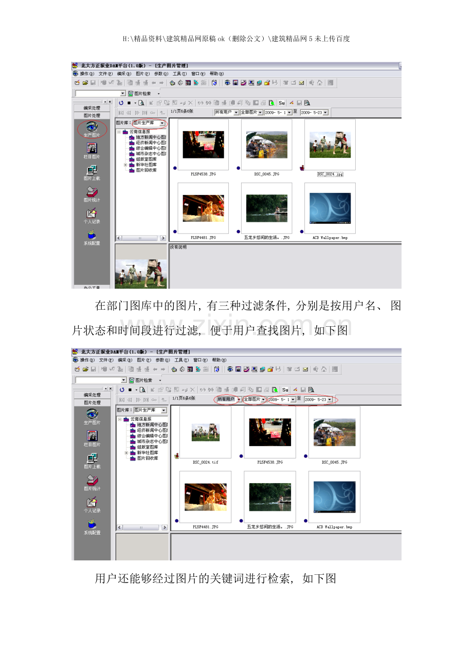This screenshot has height=670, width=473.
Task: Select the DSC_0024.jpg thumbnail
Action: click(330, 145)
